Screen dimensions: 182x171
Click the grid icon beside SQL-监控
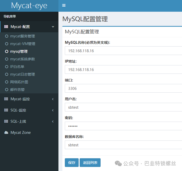tap(6, 110)
